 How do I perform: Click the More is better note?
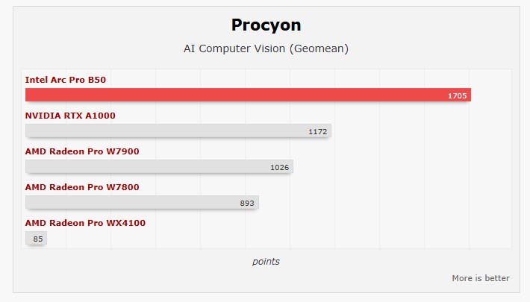point(480,278)
